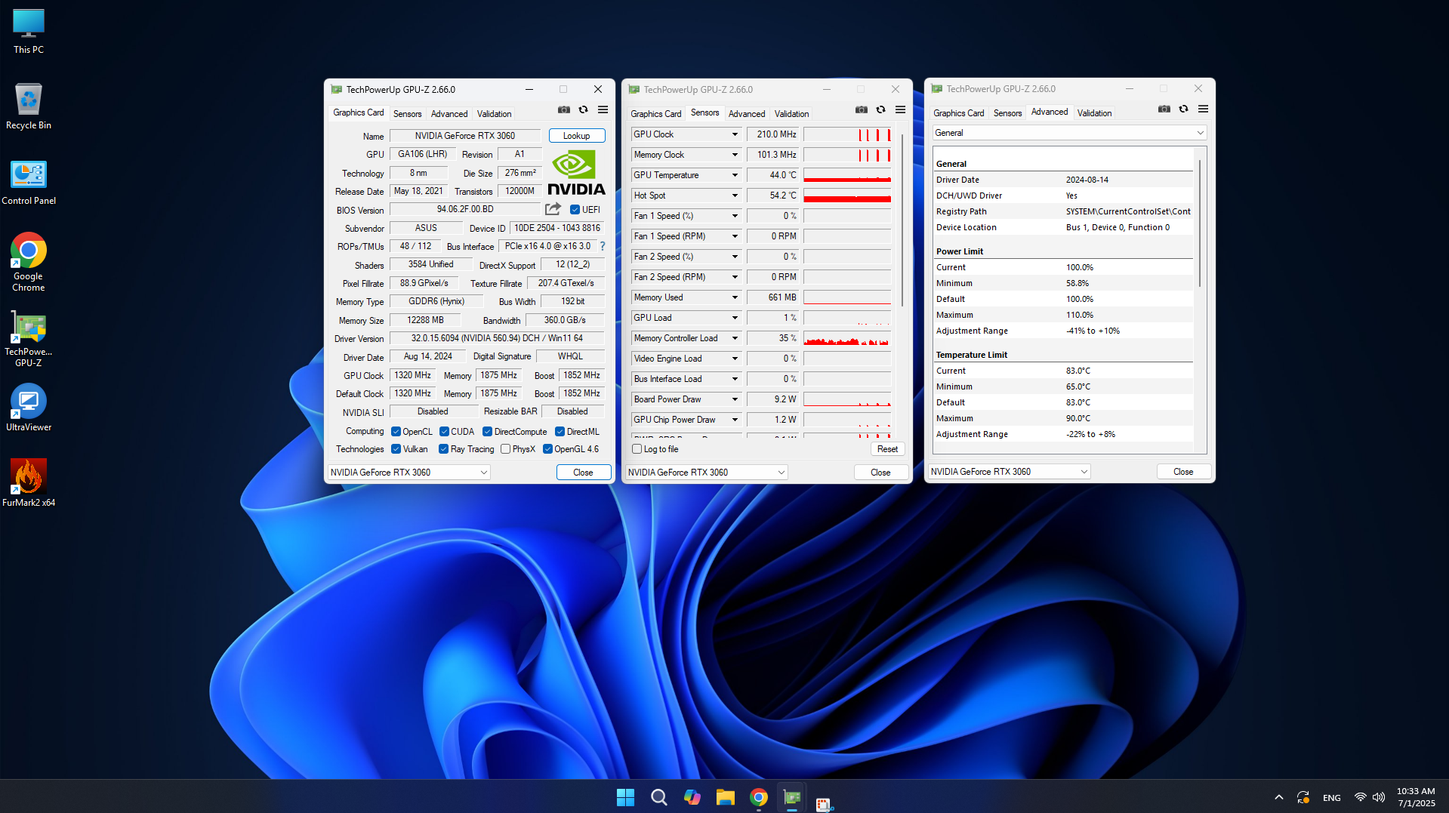Click the camera icon in Advanced window

(x=1164, y=109)
